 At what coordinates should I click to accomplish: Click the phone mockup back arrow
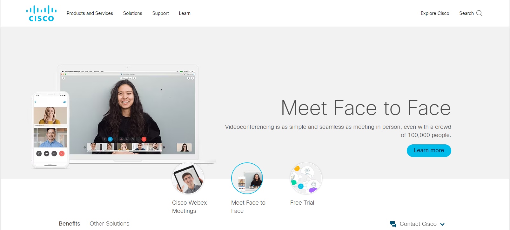(35, 102)
